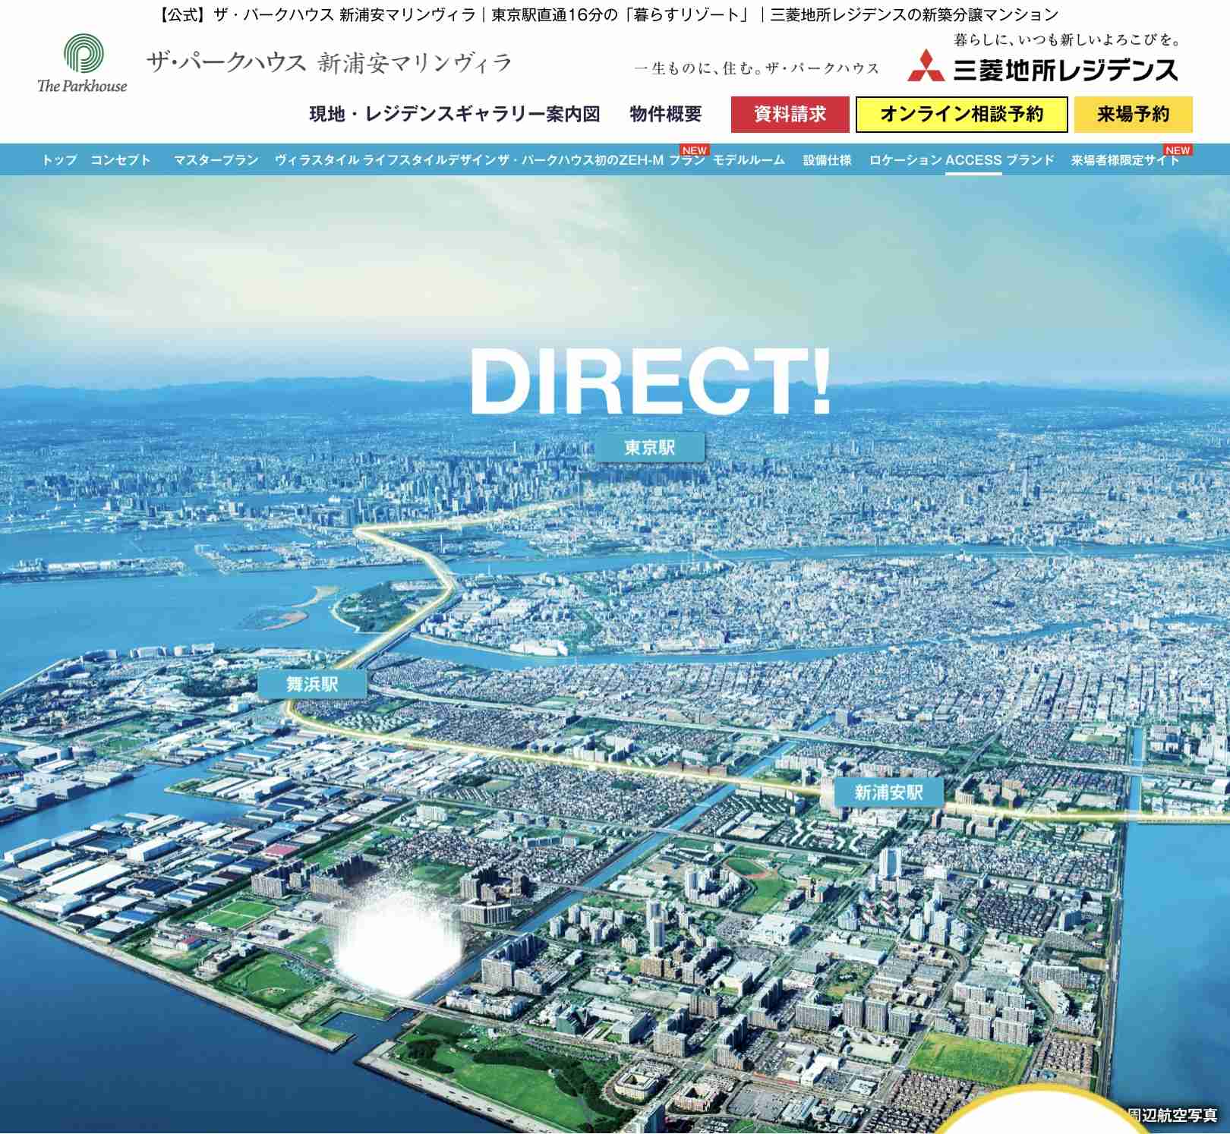Open モデルルーム navigation item
The height and width of the screenshot is (1134, 1230).
click(x=749, y=160)
